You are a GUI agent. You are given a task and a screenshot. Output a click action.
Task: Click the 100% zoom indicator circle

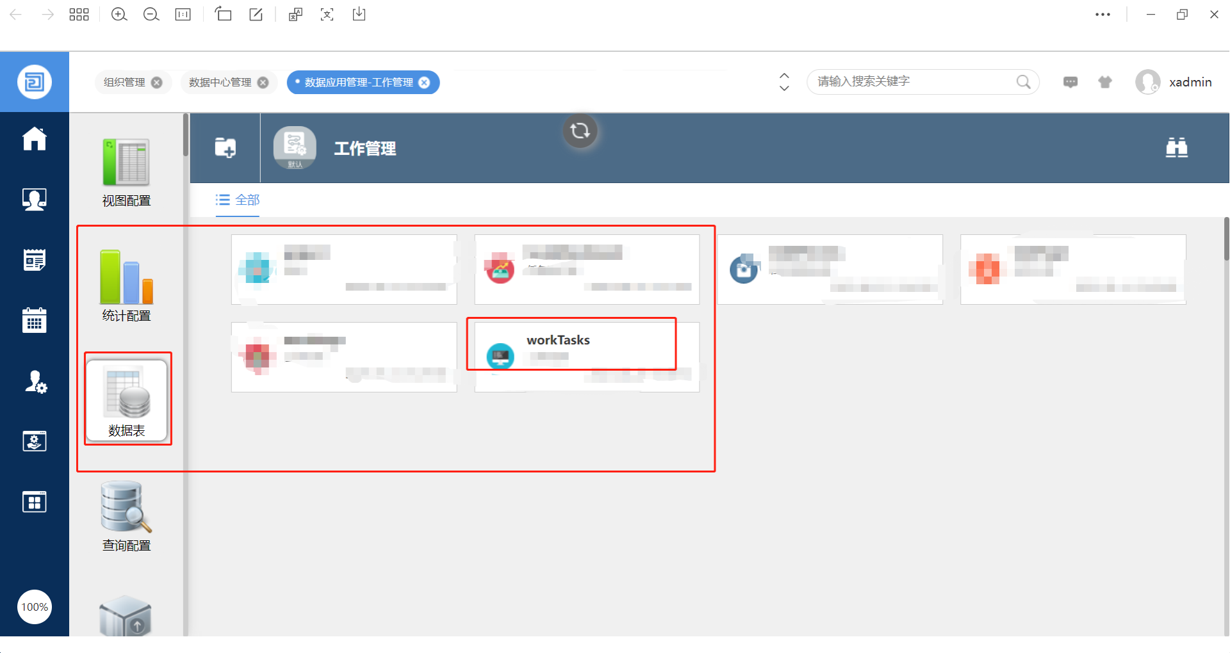(35, 607)
